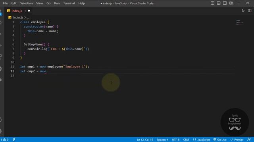The width and height of the screenshot is (254, 142).
Task: Click the 'GetEmpName' method name
Action: pos(33,44)
